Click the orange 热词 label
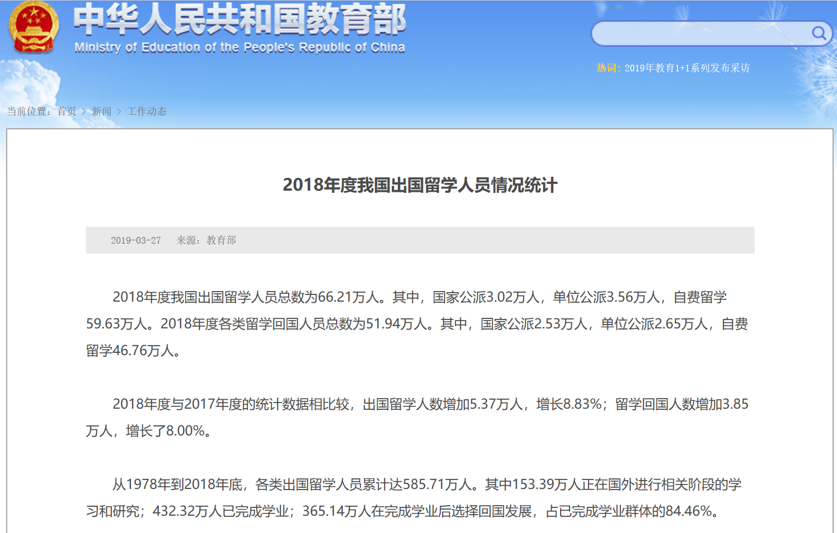Screen dimensions: 837x533 point(607,68)
